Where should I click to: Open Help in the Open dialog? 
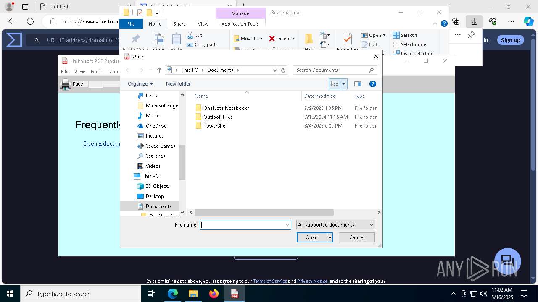(372, 84)
